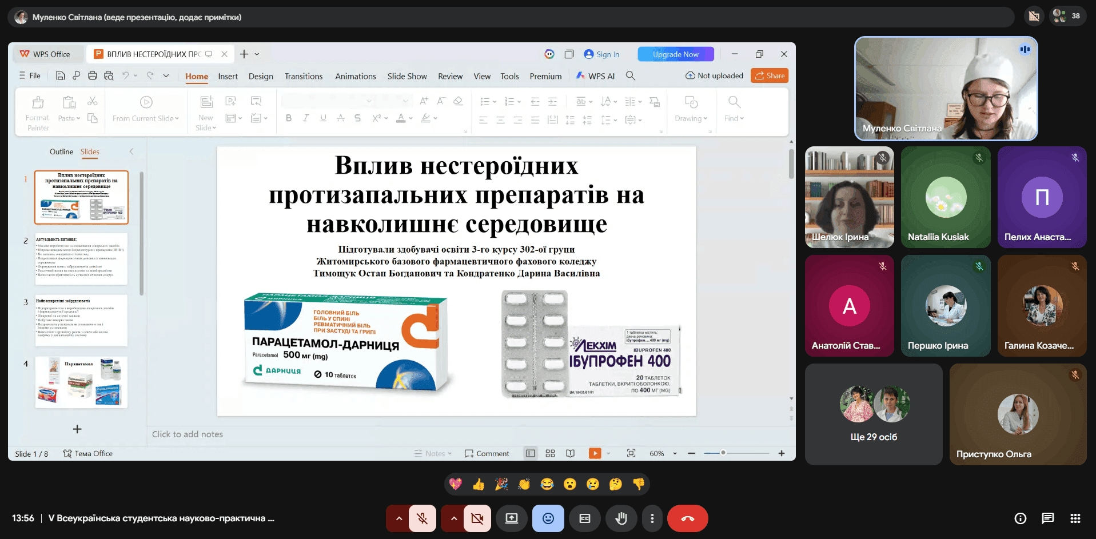This screenshot has height=539, width=1096.
Task: Click font color swatch A
Action: [401, 118]
